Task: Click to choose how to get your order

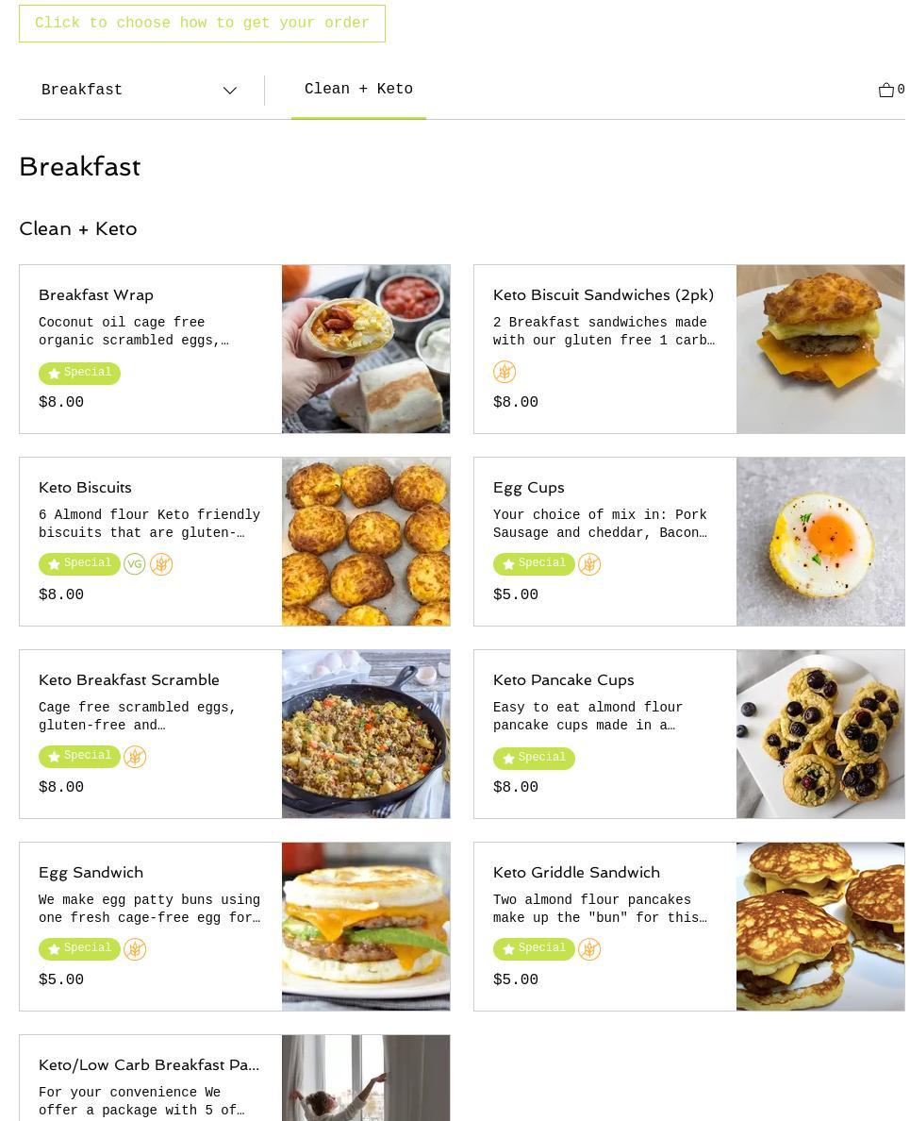Action: click(x=202, y=24)
